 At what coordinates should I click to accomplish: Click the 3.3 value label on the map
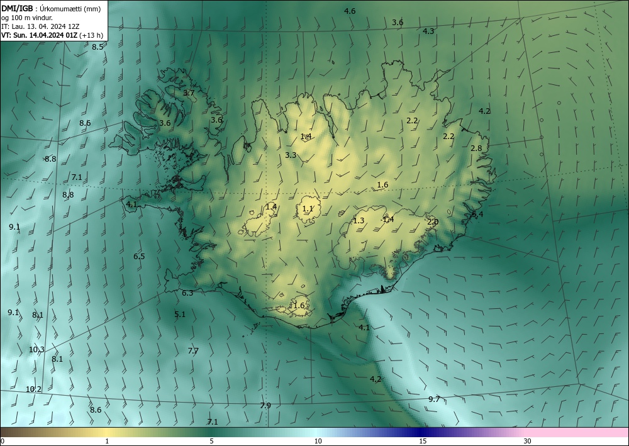[x=291, y=155]
